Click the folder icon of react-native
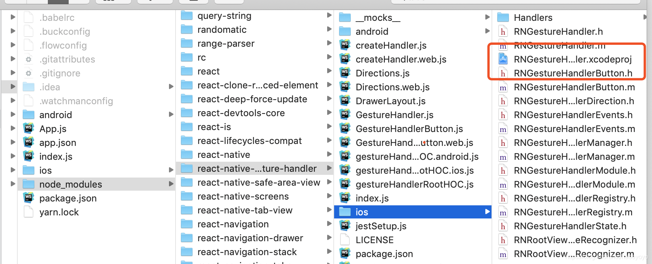The height and width of the screenshot is (264, 652). click(x=187, y=155)
